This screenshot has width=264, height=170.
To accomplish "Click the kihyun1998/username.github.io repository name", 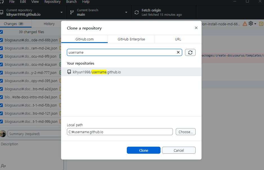I will coord(97,72).
